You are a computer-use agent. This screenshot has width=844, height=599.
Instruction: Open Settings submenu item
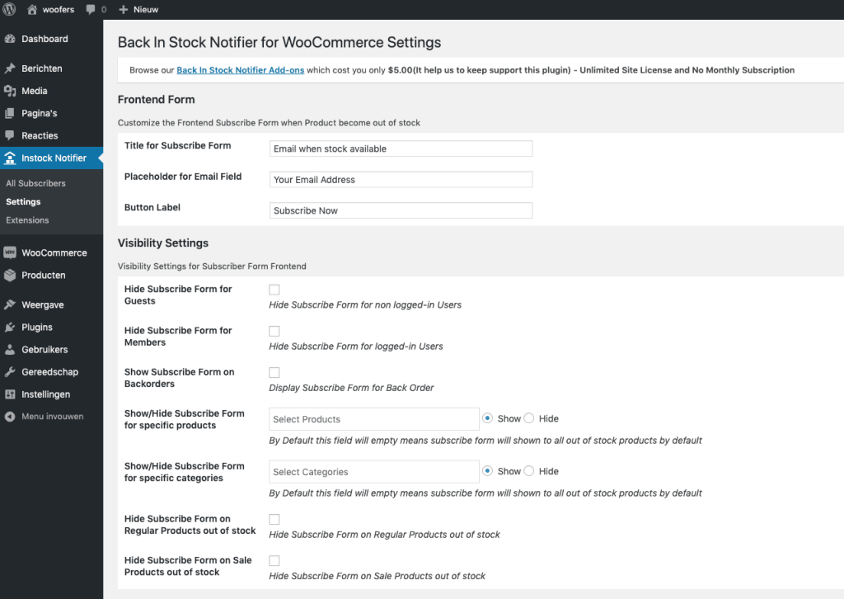[x=23, y=201]
